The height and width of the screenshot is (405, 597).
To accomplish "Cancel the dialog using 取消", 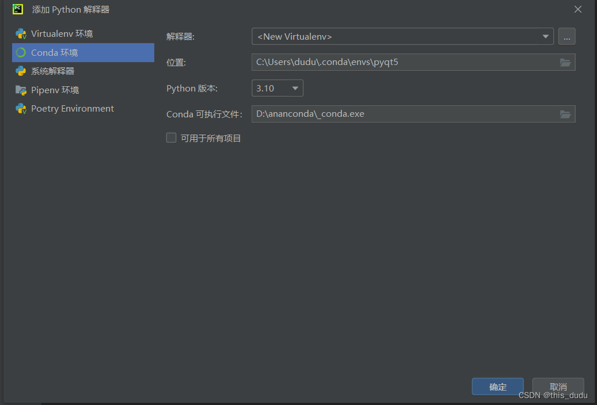I will pyautogui.click(x=557, y=387).
